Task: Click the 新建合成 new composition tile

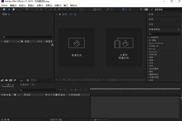Action: [x=76, y=47]
